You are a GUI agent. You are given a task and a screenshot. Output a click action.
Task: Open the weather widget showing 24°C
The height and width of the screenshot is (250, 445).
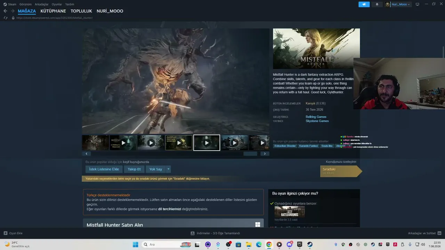point(17,244)
